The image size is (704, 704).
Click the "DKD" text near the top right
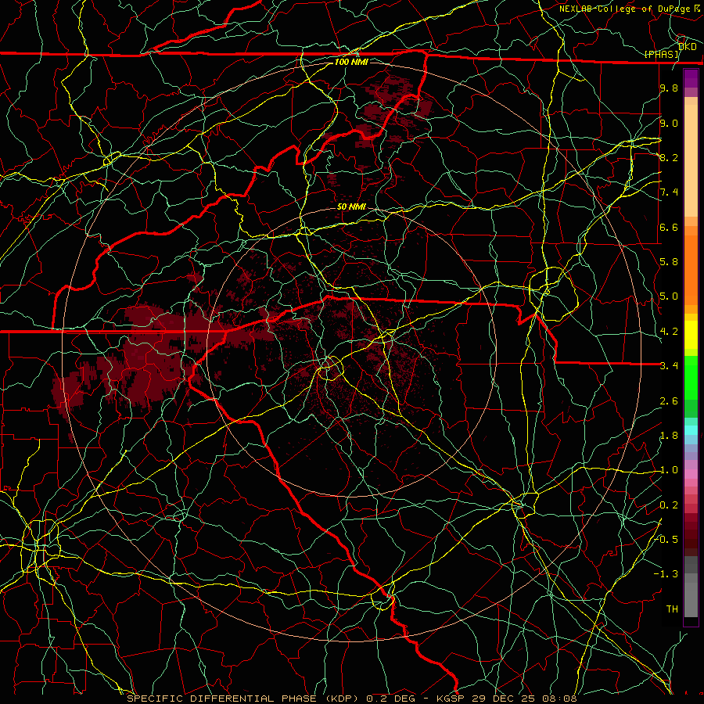point(688,46)
